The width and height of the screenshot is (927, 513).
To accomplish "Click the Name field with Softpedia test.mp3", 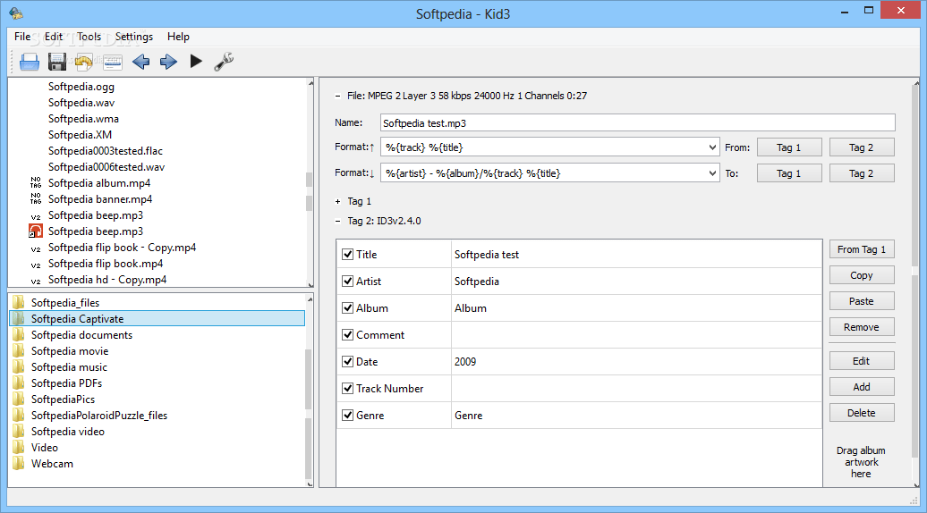I will pos(637,122).
